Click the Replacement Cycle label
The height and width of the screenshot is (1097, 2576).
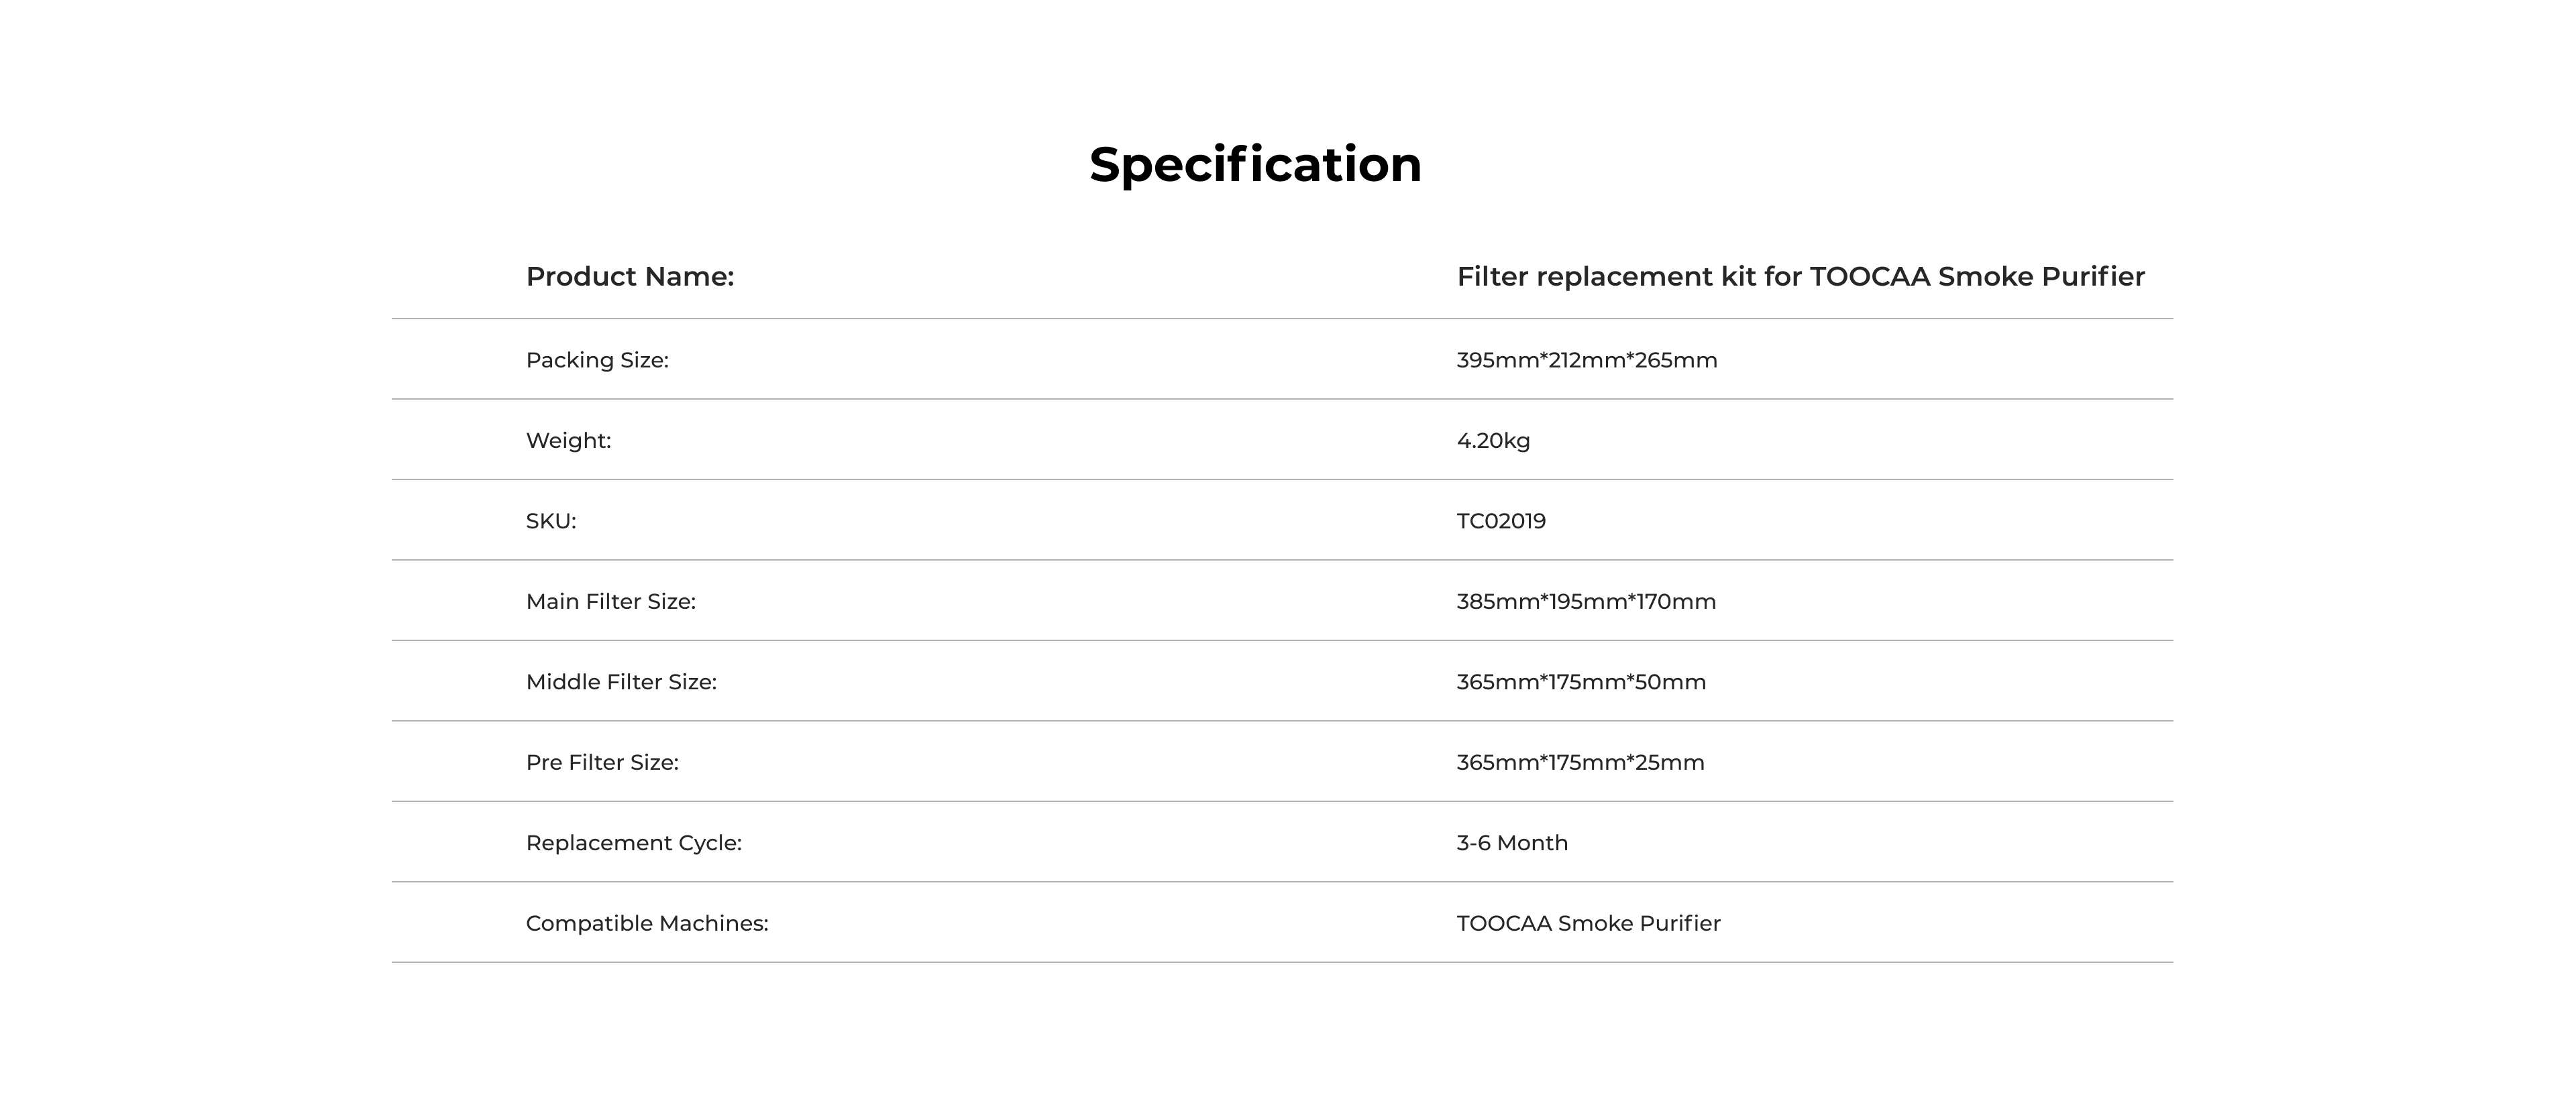click(634, 843)
